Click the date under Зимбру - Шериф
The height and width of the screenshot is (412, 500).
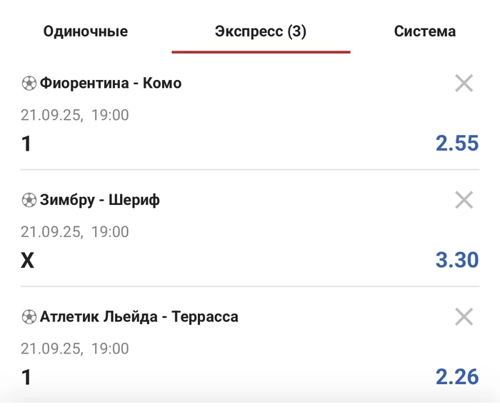click(74, 232)
